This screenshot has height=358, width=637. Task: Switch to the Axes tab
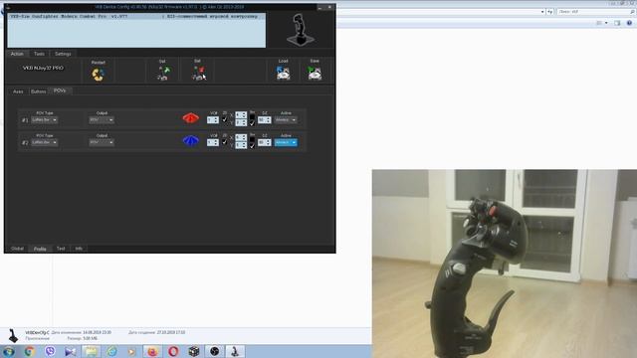[x=18, y=91]
